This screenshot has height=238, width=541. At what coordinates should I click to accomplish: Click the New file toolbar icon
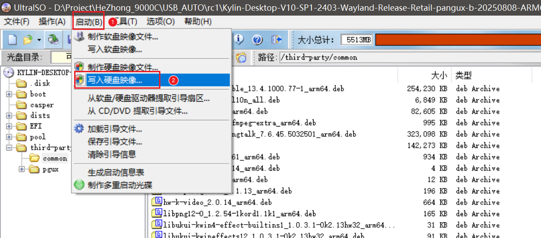point(13,40)
